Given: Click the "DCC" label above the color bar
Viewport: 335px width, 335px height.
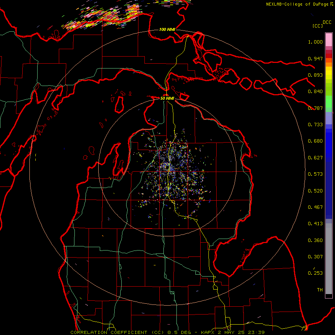Looking at the screenshot, I should (x=327, y=22).
